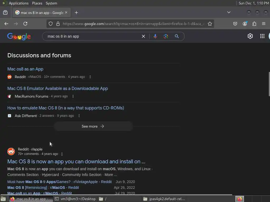Open Firefox hamburger application menu

(264, 23)
